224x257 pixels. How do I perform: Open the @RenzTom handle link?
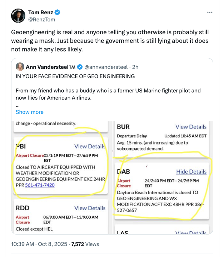coord(41,20)
